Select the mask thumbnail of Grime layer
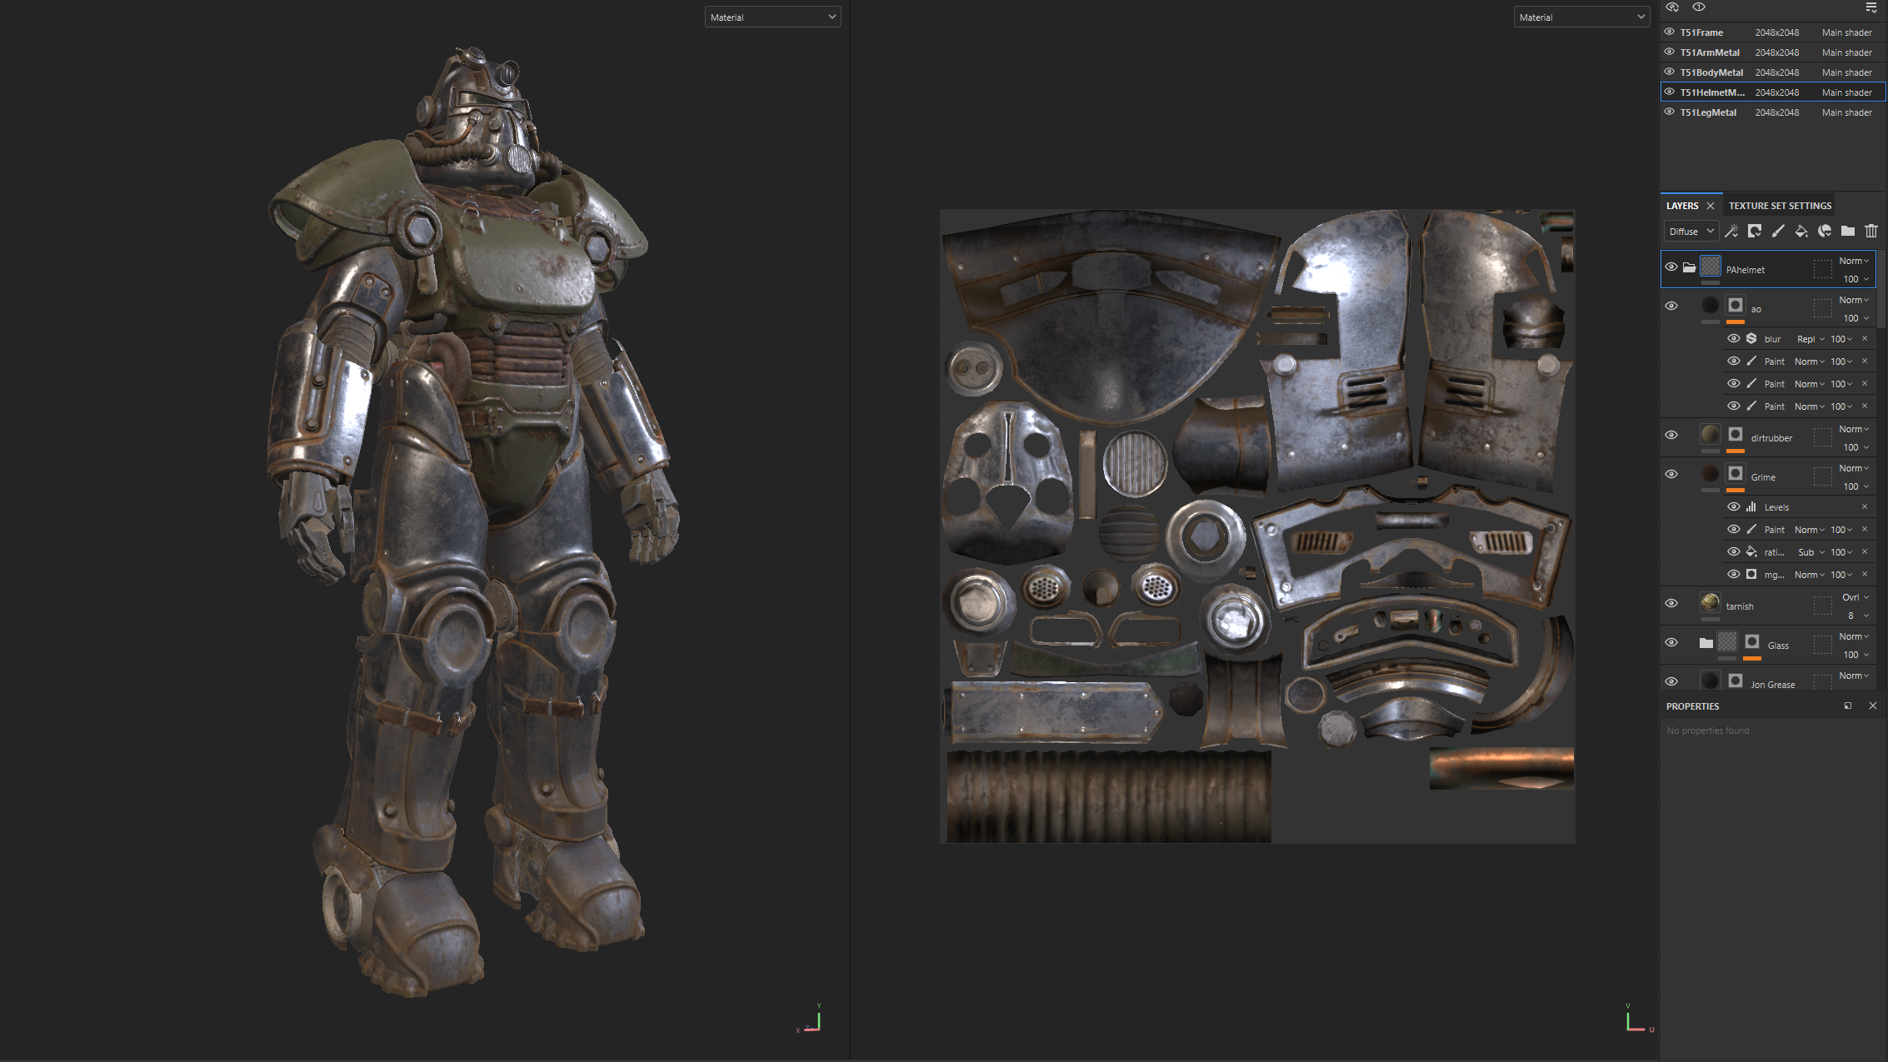Screen dimensions: 1888x1062 pyautogui.click(x=1736, y=474)
